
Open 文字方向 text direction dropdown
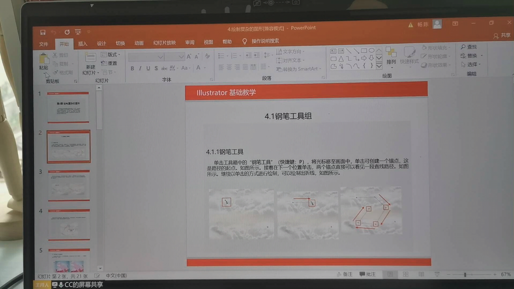click(x=290, y=51)
